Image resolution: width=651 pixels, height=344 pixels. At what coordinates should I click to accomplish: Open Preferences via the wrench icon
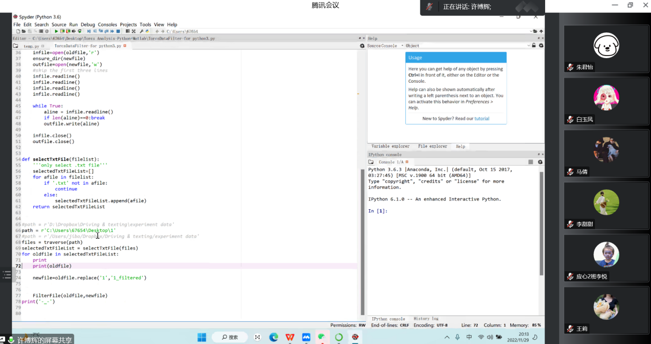[x=140, y=31]
